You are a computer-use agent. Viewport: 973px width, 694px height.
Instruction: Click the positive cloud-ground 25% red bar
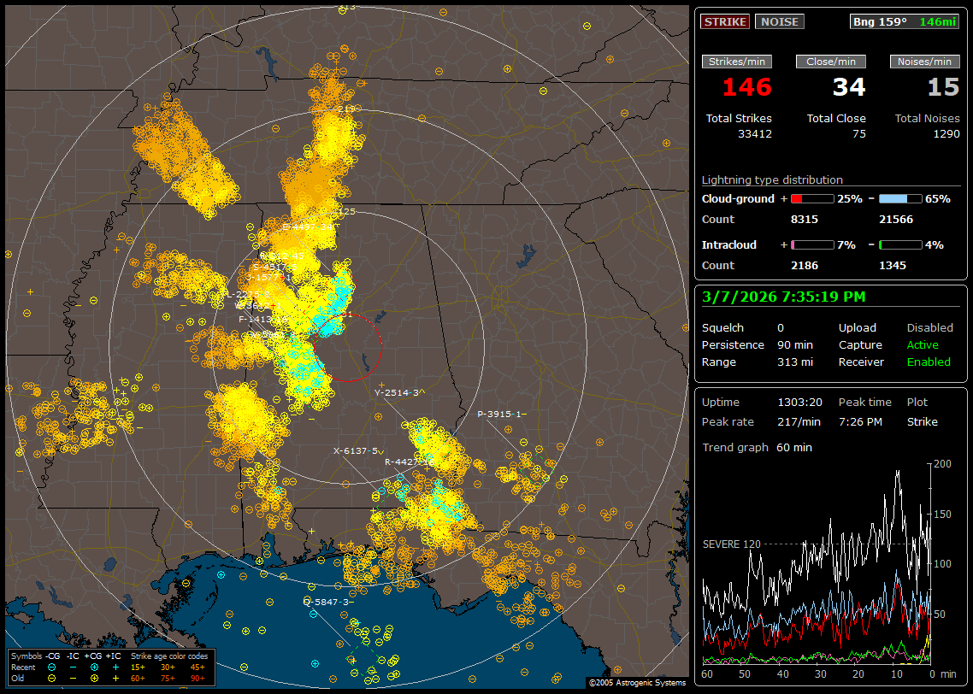coord(811,198)
